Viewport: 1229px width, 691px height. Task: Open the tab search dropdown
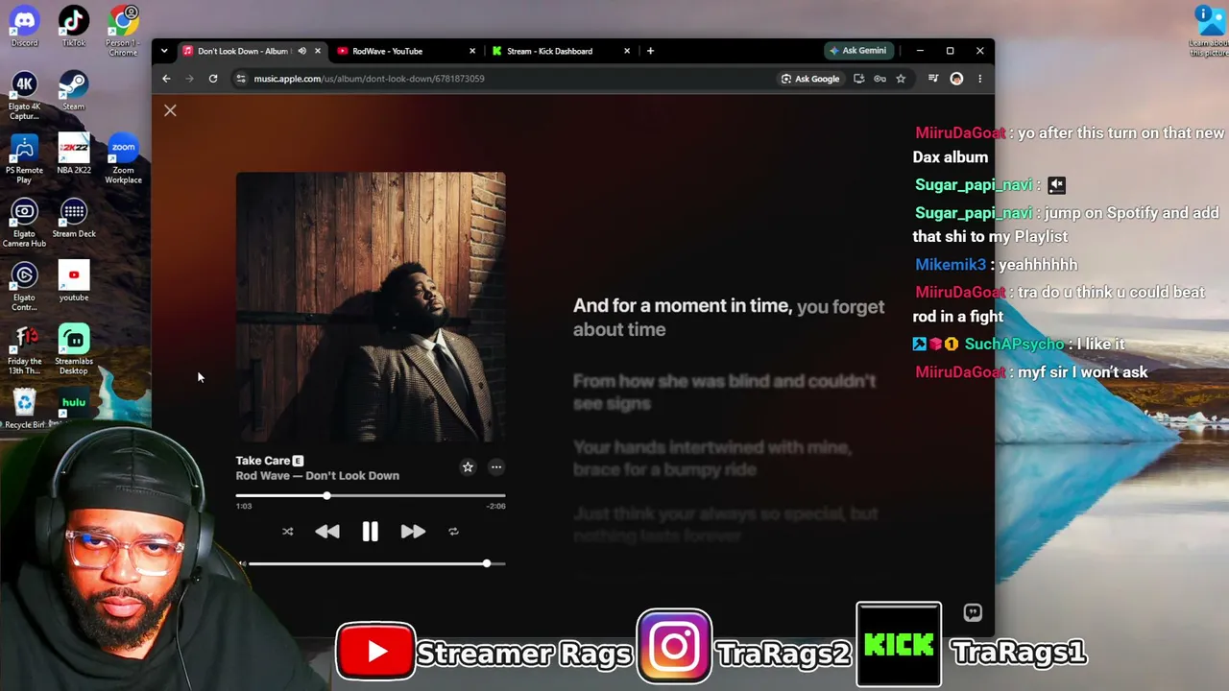pyautogui.click(x=164, y=51)
